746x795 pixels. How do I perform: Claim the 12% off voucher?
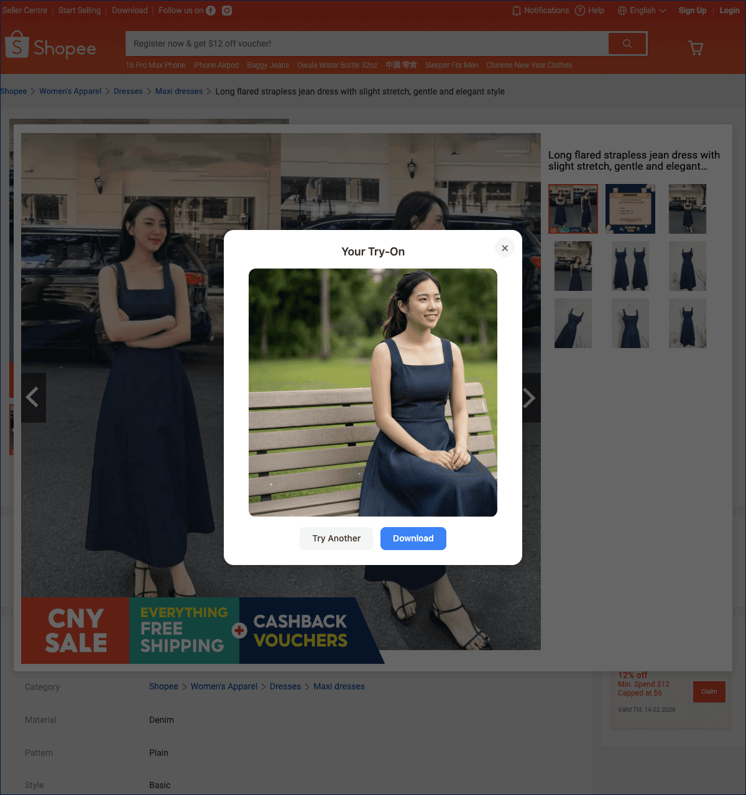pos(709,691)
